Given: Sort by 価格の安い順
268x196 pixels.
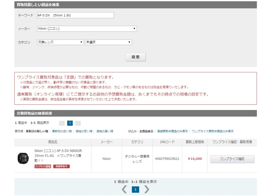Looking at the screenshot, I should point(84,131).
